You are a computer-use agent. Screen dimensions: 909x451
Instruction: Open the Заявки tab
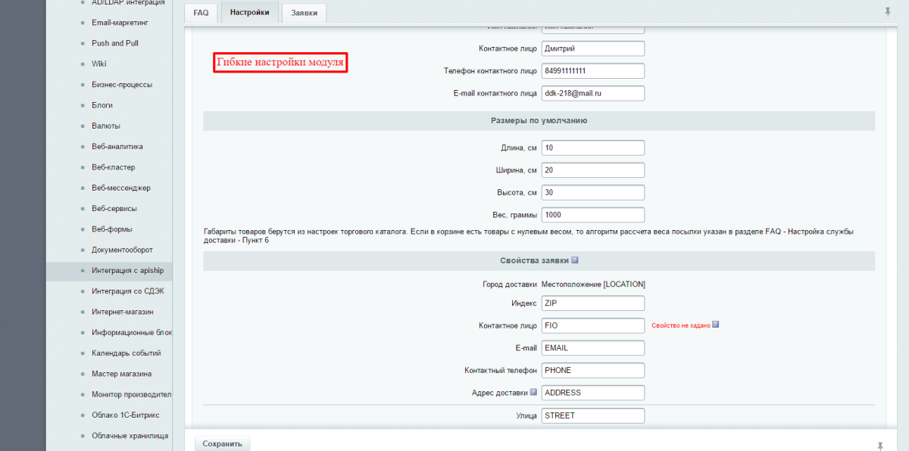[304, 13]
